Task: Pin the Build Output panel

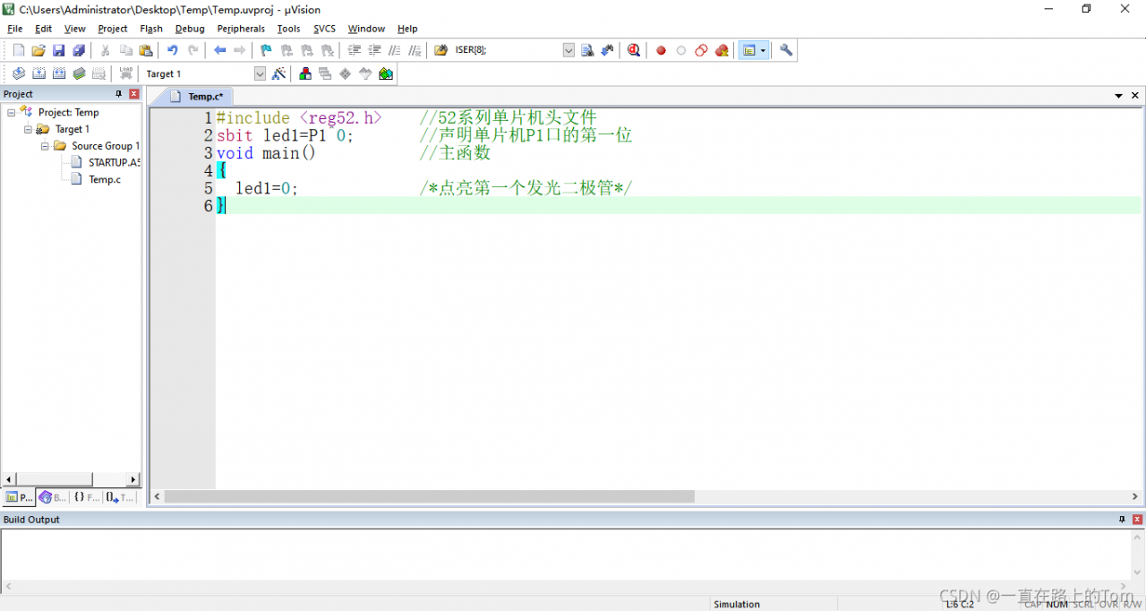Action: [x=1122, y=520]
